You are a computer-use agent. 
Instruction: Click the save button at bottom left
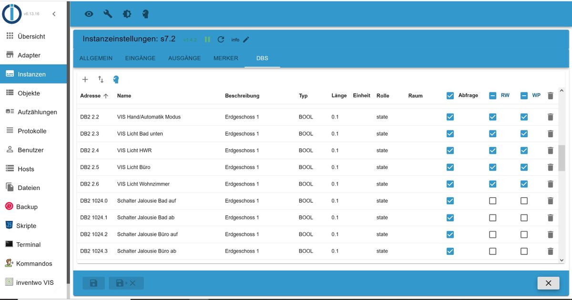click(x=93, y=283)
